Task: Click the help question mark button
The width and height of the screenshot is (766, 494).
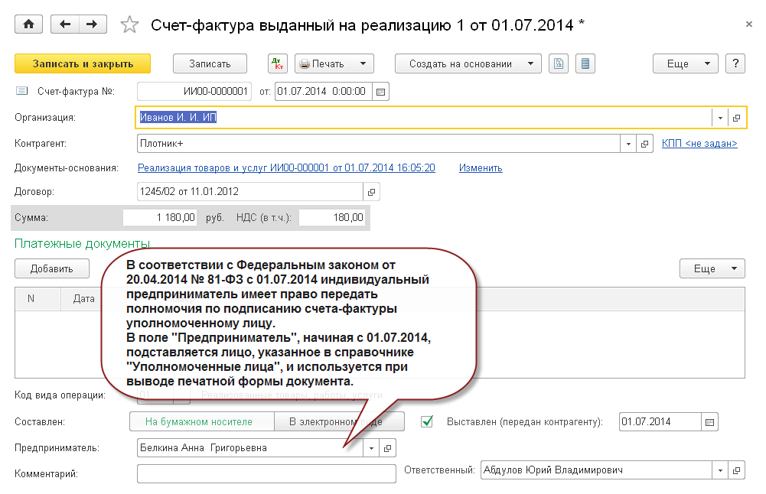Action: [735, 64]
